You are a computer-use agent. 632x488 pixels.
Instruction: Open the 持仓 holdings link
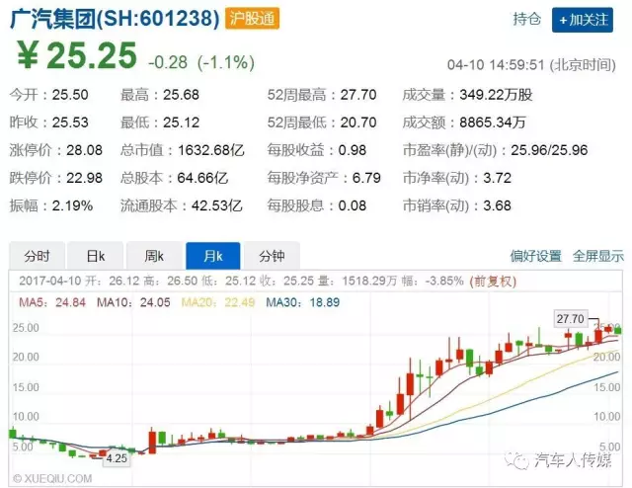coord(526,19)
